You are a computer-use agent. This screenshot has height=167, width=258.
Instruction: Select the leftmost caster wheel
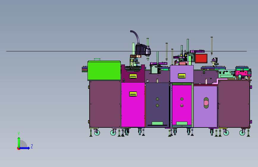click(97, 132)
